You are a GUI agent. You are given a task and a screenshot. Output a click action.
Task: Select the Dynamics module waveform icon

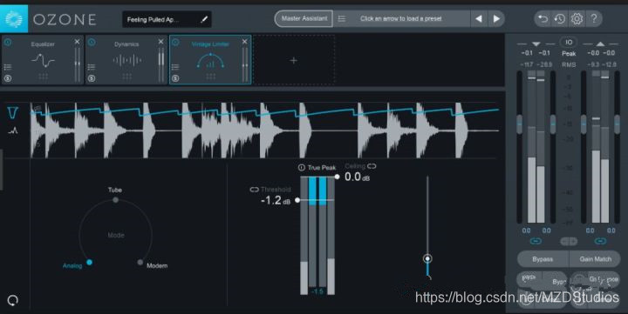(127, 60)
